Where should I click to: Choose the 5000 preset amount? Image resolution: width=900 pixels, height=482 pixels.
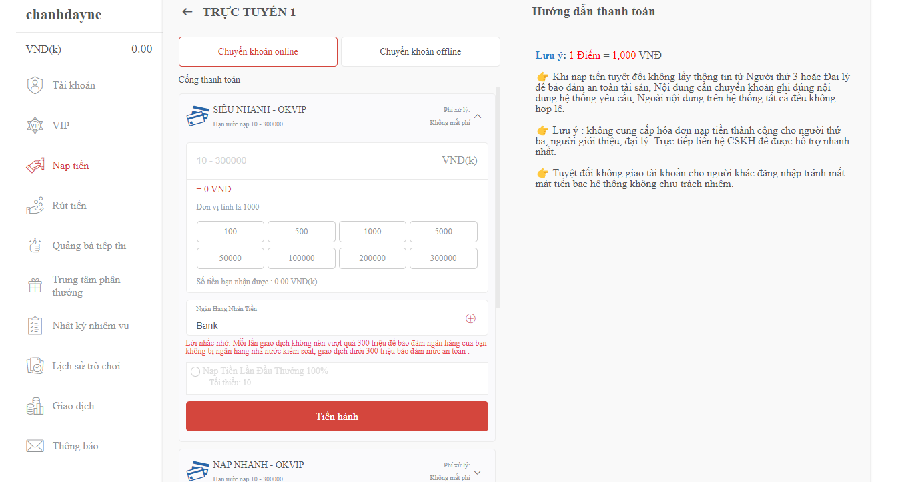click(x=444, y=232)
